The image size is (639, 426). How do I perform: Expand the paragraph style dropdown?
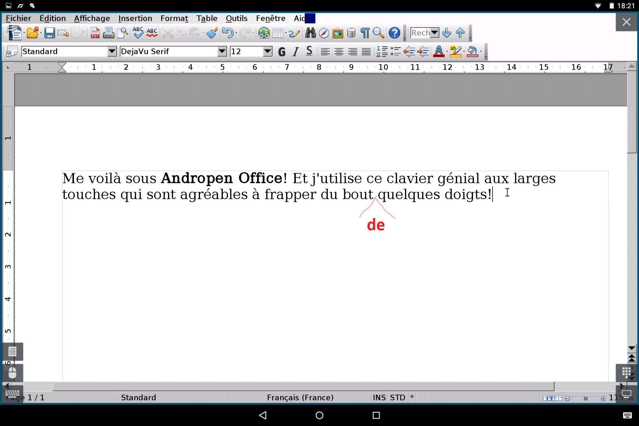point(112,51)
